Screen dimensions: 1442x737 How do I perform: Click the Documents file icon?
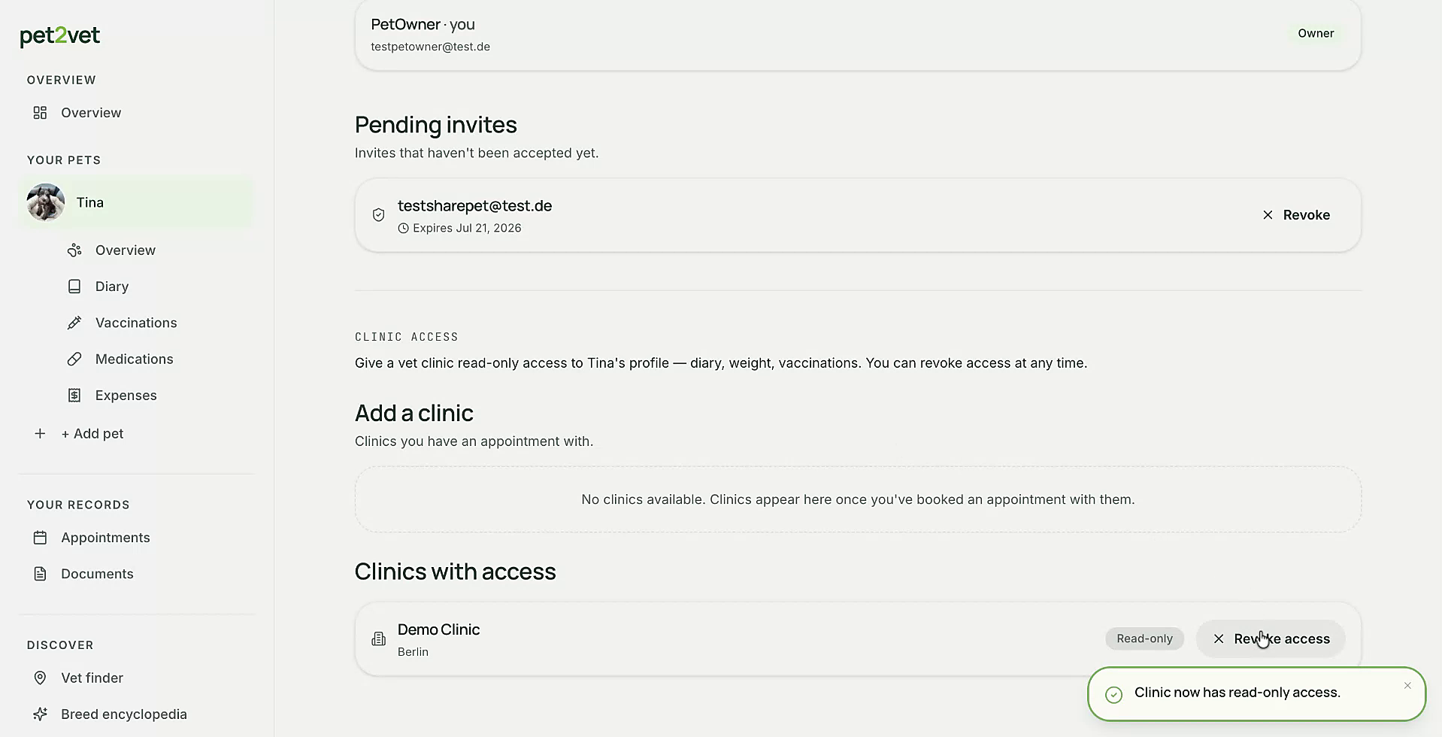(40, 574)
